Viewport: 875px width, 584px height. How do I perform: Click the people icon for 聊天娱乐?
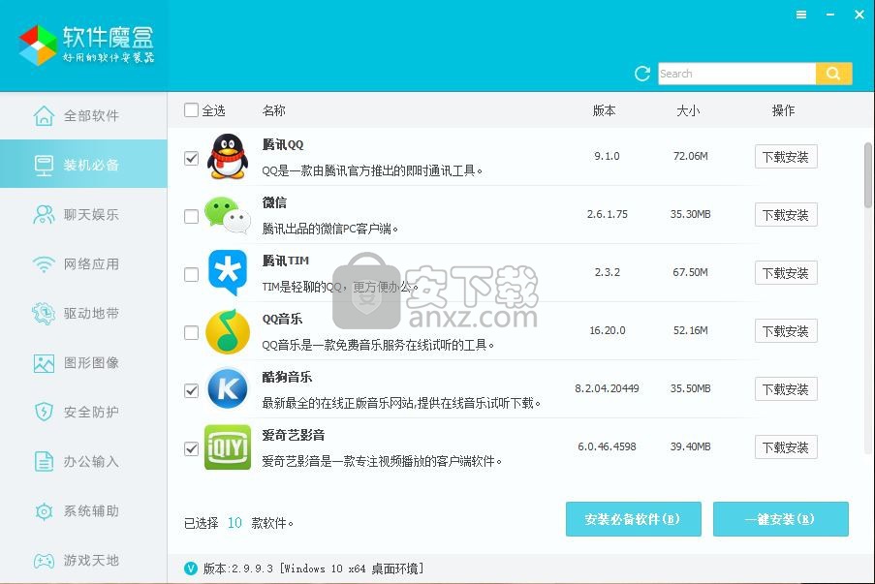(x=44, y=214)
